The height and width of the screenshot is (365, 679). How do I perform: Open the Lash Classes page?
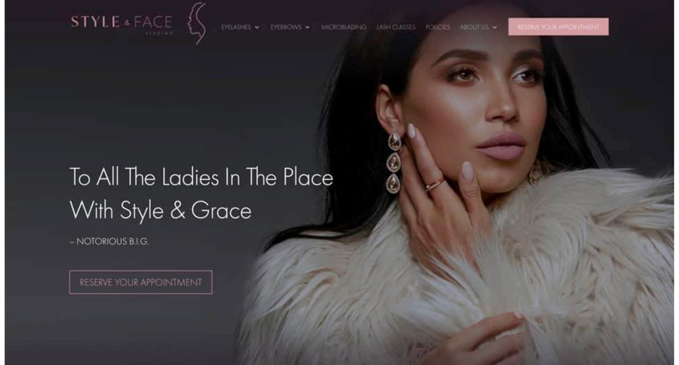(x=396, y=27)
